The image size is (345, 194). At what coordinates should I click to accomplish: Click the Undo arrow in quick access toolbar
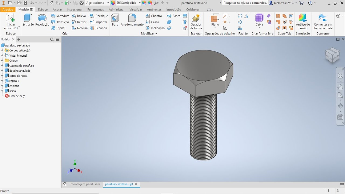coord(32,3)
